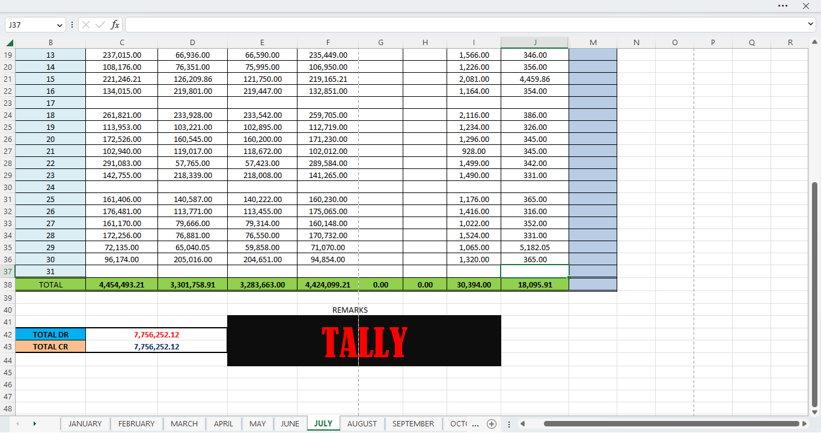Select the JULY sheet tab
This screenshot has height=433, width=821.
[x=323, y=424]
